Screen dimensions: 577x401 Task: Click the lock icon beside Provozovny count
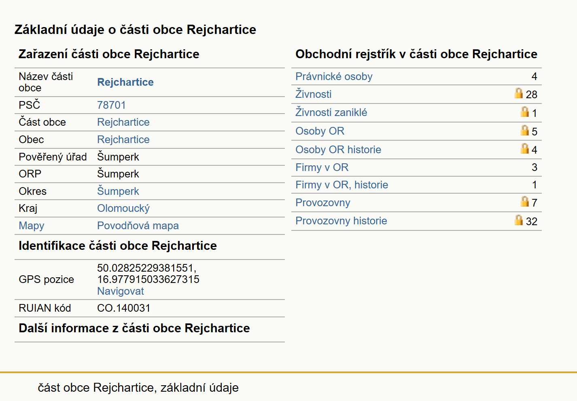[525, 201]
